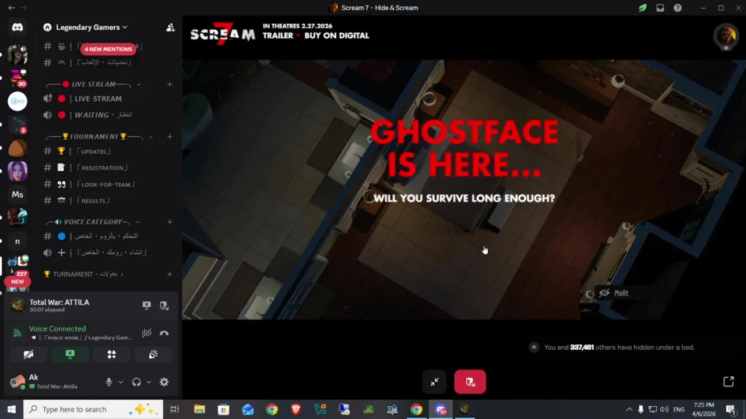Open headphone output options chevron
Screen dimensions: 746x419
click(149, 382)
